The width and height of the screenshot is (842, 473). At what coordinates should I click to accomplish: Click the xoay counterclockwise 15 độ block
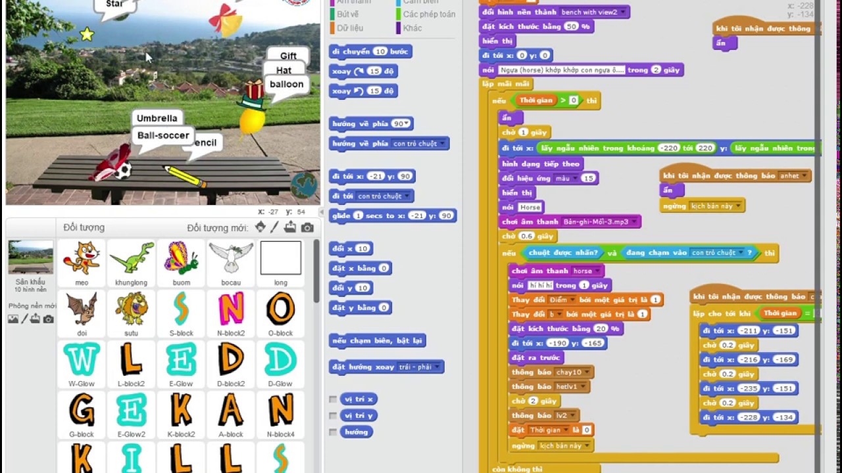point(363,91)
